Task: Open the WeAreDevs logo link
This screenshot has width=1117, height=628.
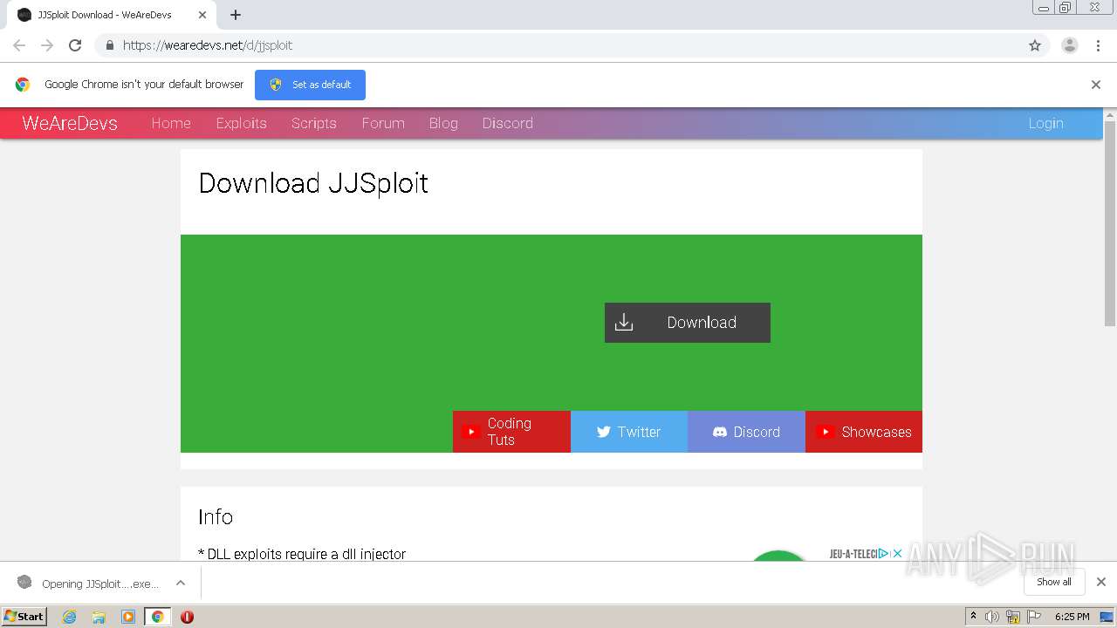Action: click(70, 123)
